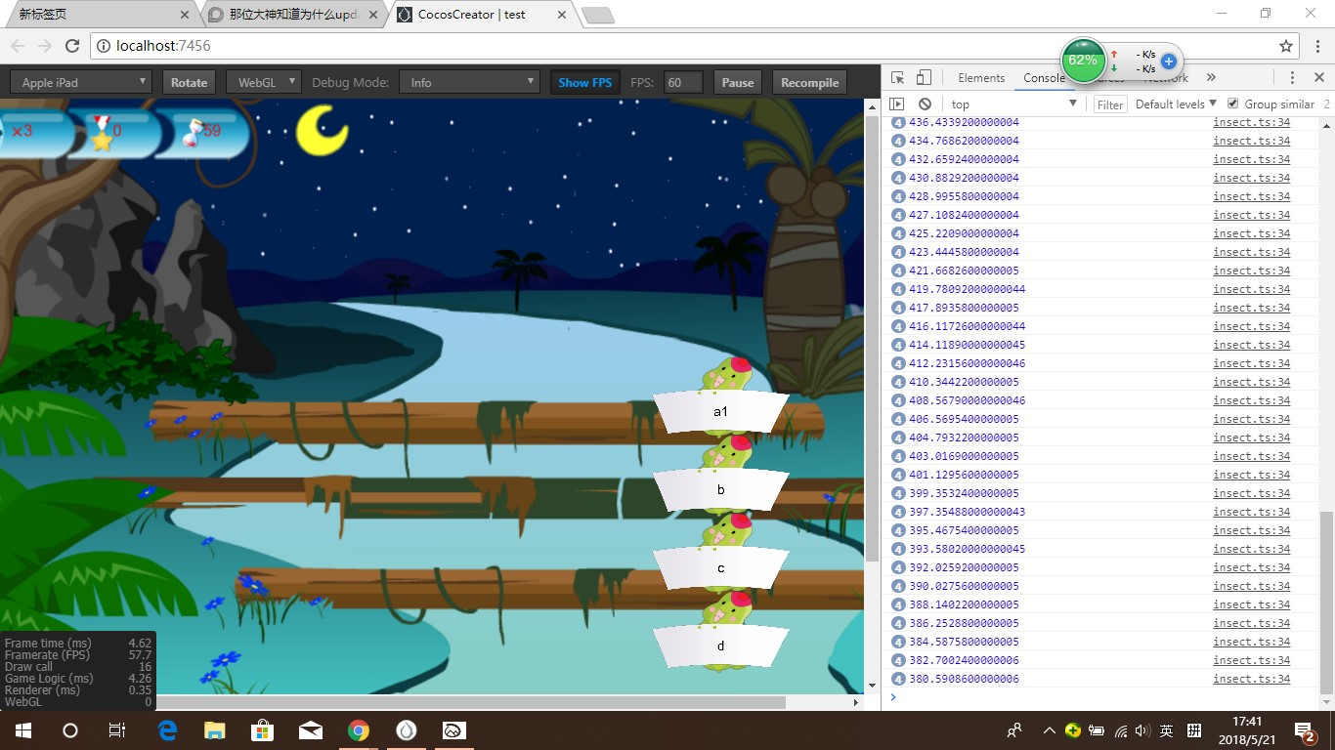Clear the console output
1335x750 pixels.
pos(925,104)
